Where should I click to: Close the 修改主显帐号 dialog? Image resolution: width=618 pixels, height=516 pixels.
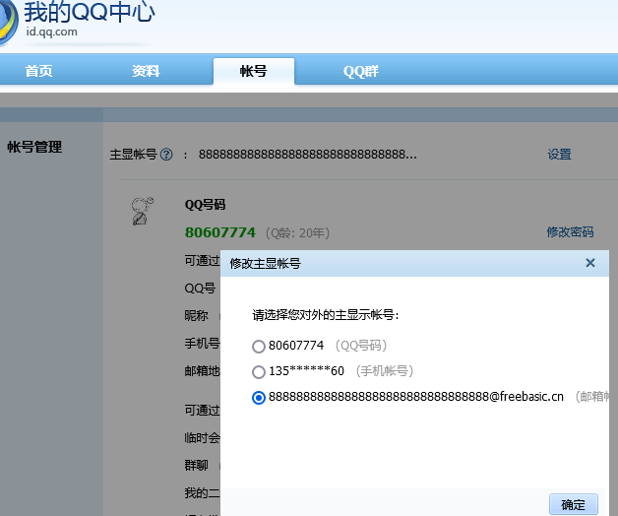(590, 263)
